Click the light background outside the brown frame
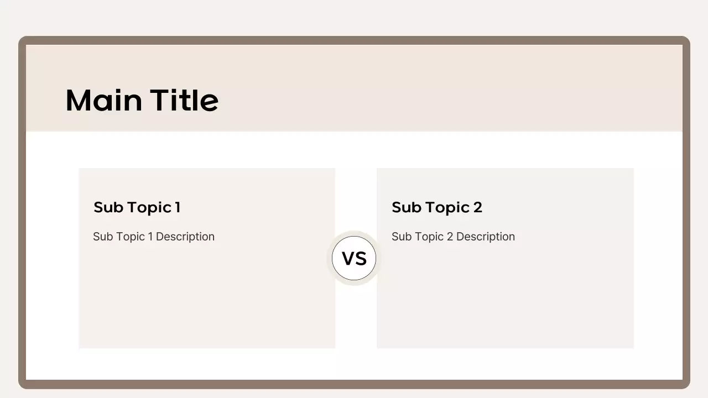 pyautogui.click(x=354, y=17)
